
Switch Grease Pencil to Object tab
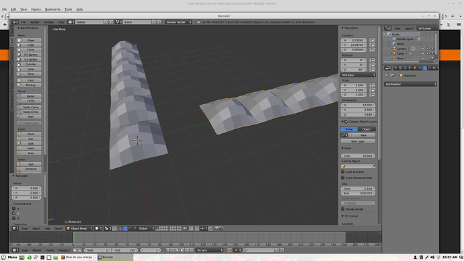pos(366,129)
